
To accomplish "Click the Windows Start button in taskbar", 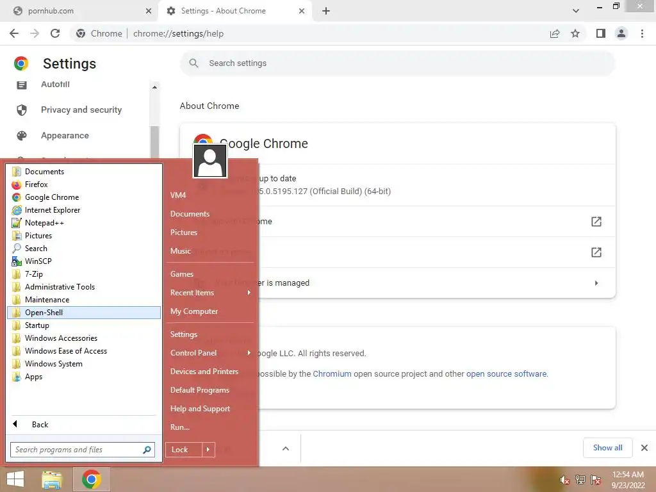I will click(x=15, y=479).
